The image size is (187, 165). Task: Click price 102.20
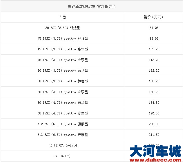[154, 49]
